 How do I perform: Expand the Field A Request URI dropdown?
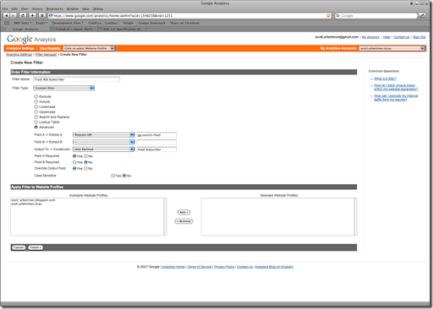[x=104, y=135]
